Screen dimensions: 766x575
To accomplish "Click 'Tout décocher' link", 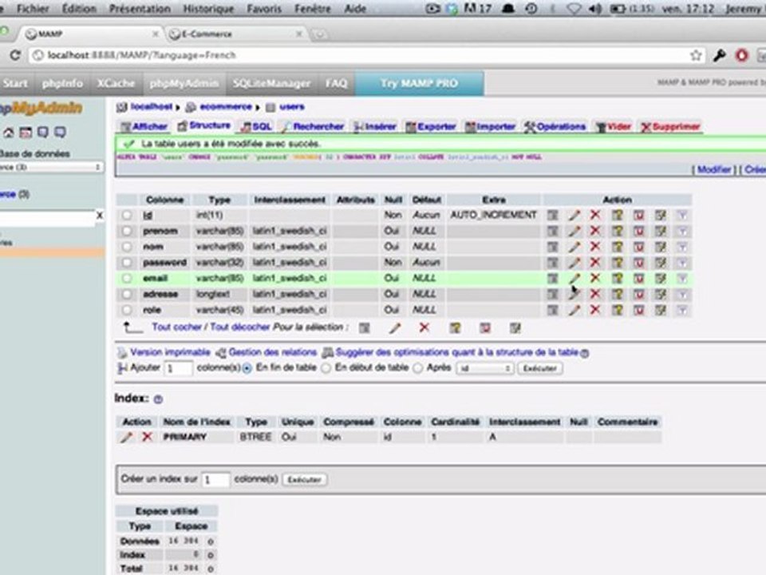I will [x=240, y=327].
